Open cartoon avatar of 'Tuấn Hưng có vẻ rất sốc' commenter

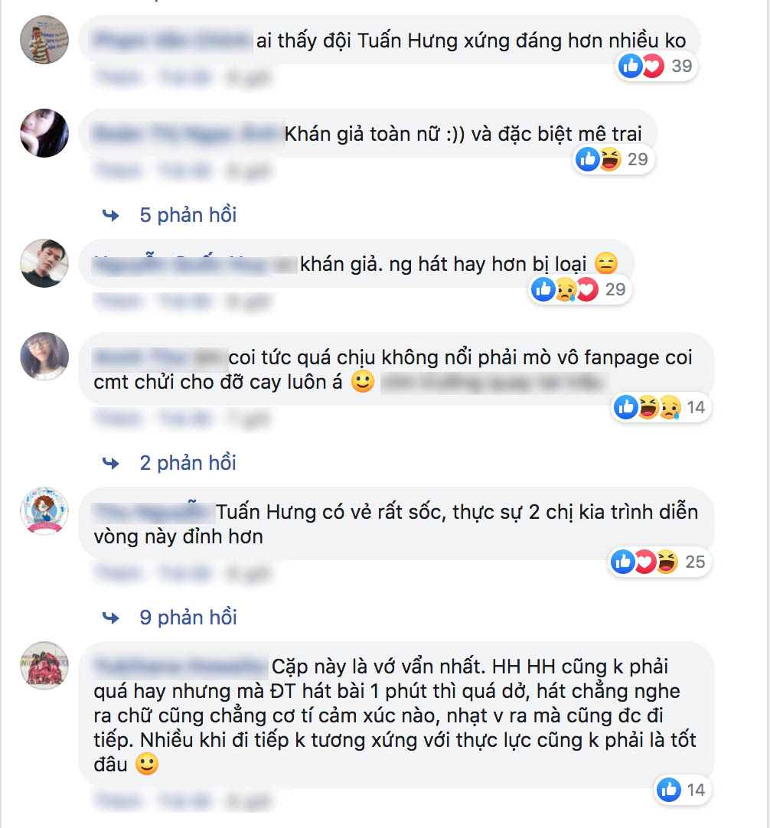click(x=44, y=511)
